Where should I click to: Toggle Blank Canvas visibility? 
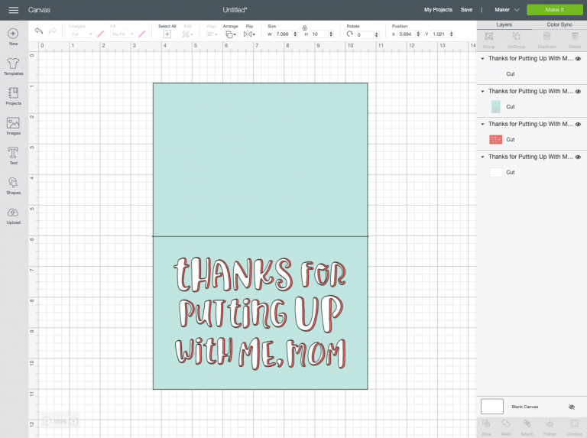(571, 407)
